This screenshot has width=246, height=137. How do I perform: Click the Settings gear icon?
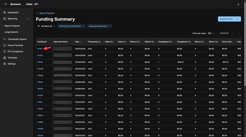[x=5, y=64]
